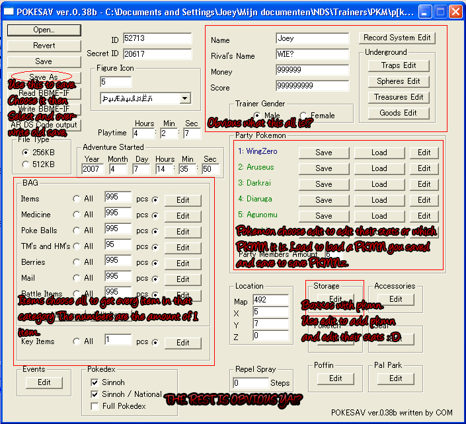The width and height of the screenshot is (466, 424).
Task: Click the TM's and HM's quantity field
Action: [118, 244]
